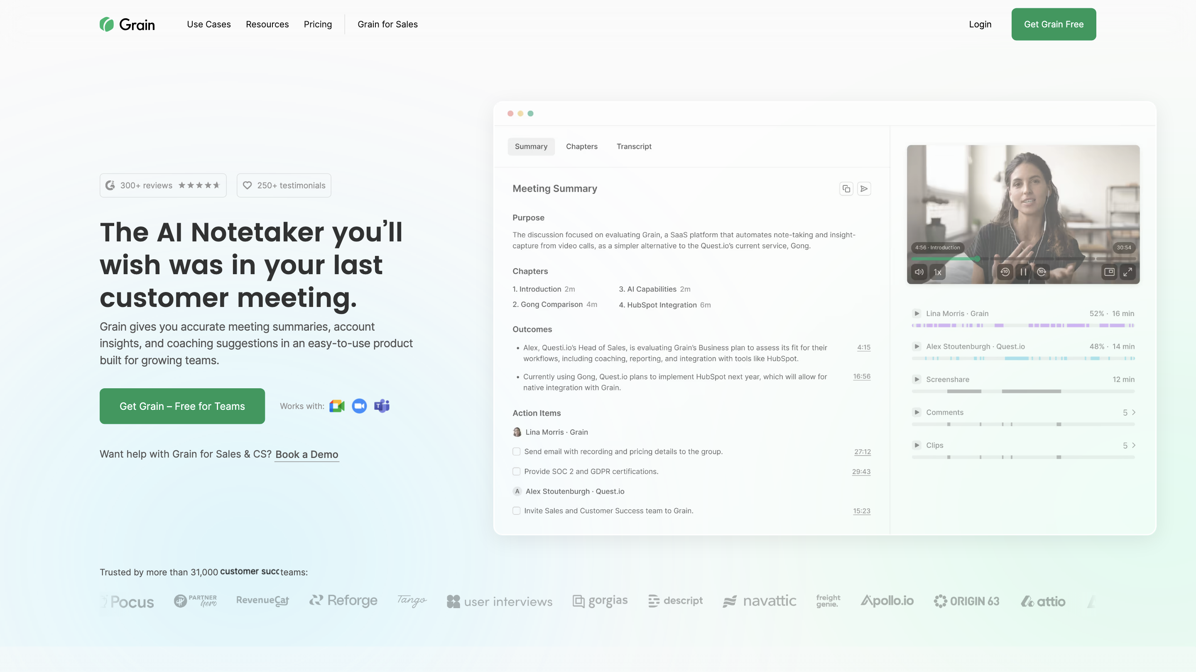Follow the Book a Demo link
Image resolution: width=1196 pixels, height=672 pixels.
[306, 455]
